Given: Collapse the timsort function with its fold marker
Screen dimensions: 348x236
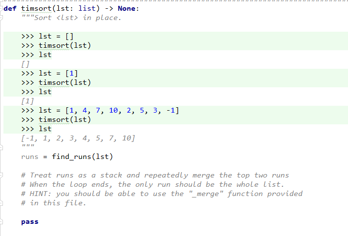Looking at the screenshot, I should click(1, 8).
